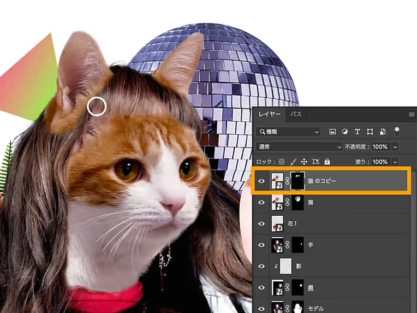This screenshot has width=417, height=313.
Task: Click the mask link icon on 猫 のコピー
Action: coord(287,181)
